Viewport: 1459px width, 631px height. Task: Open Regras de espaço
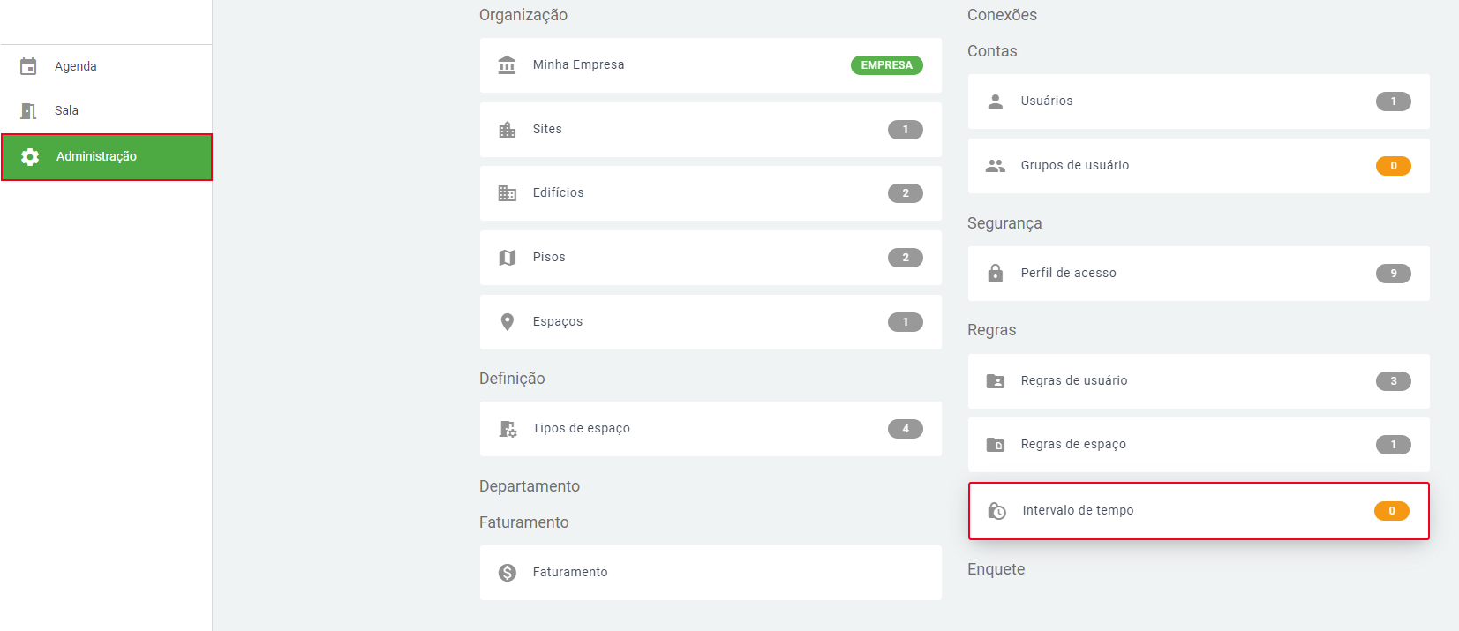(x=1198, y=445)
